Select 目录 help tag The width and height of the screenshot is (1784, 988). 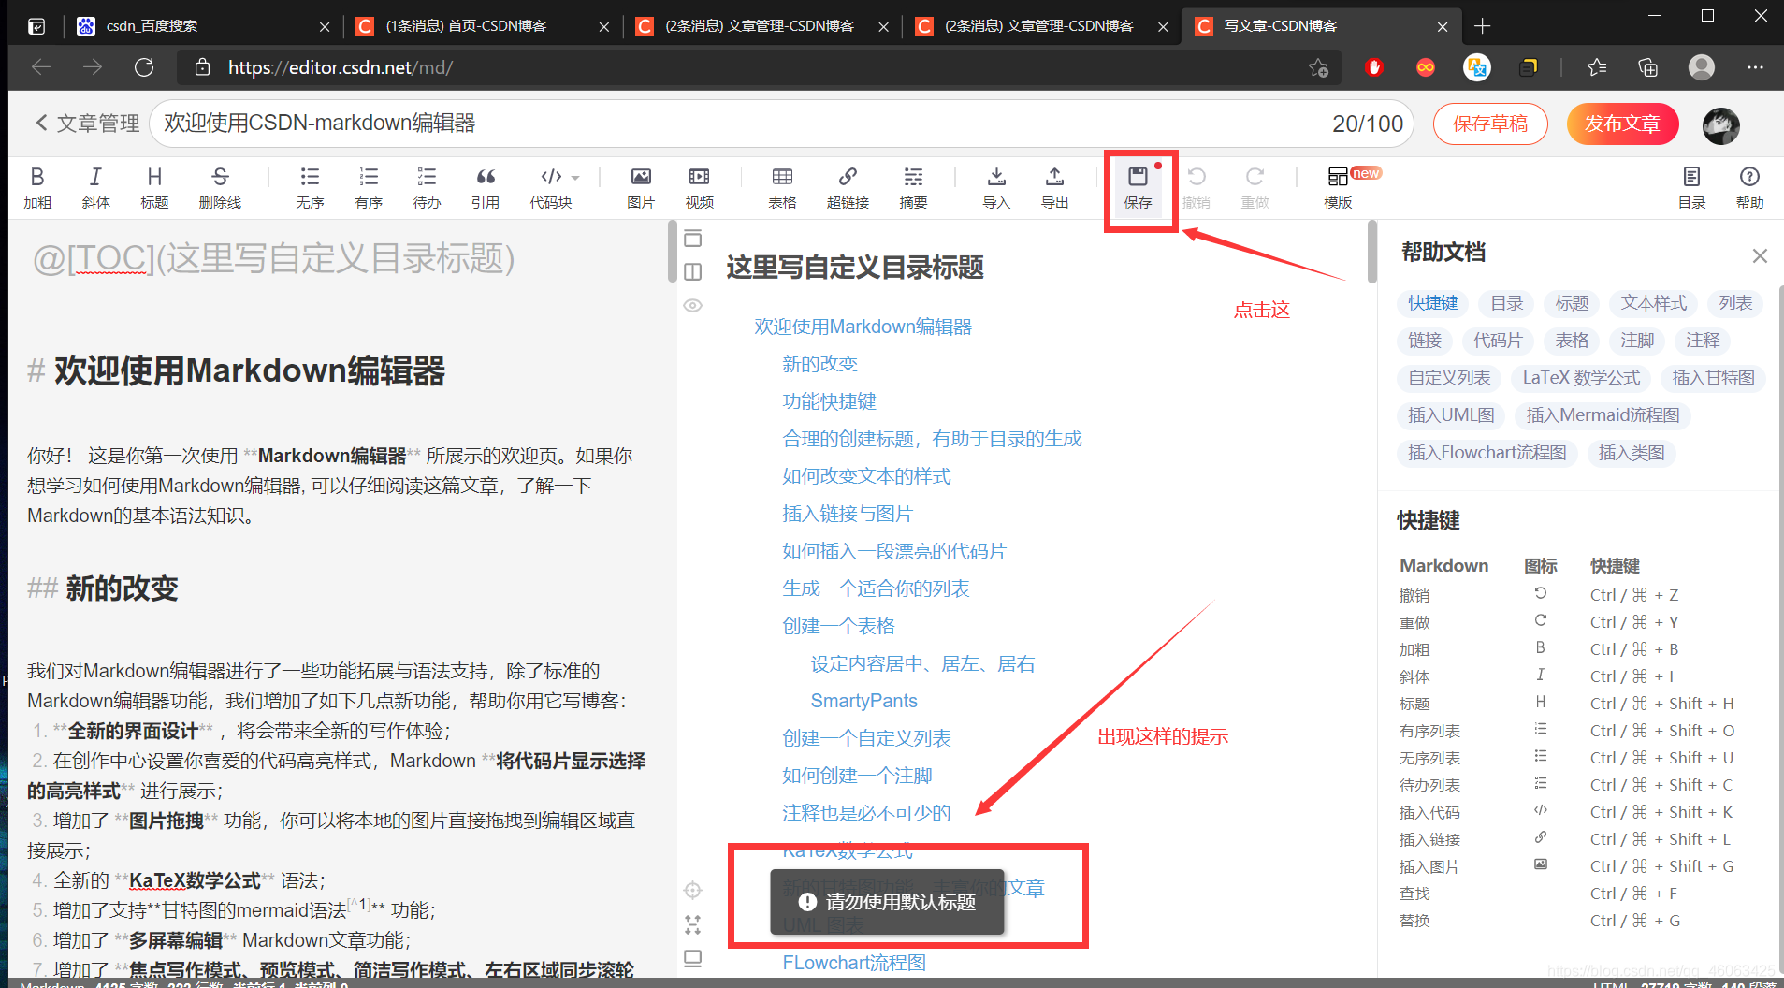click(x=1507, y=303)
